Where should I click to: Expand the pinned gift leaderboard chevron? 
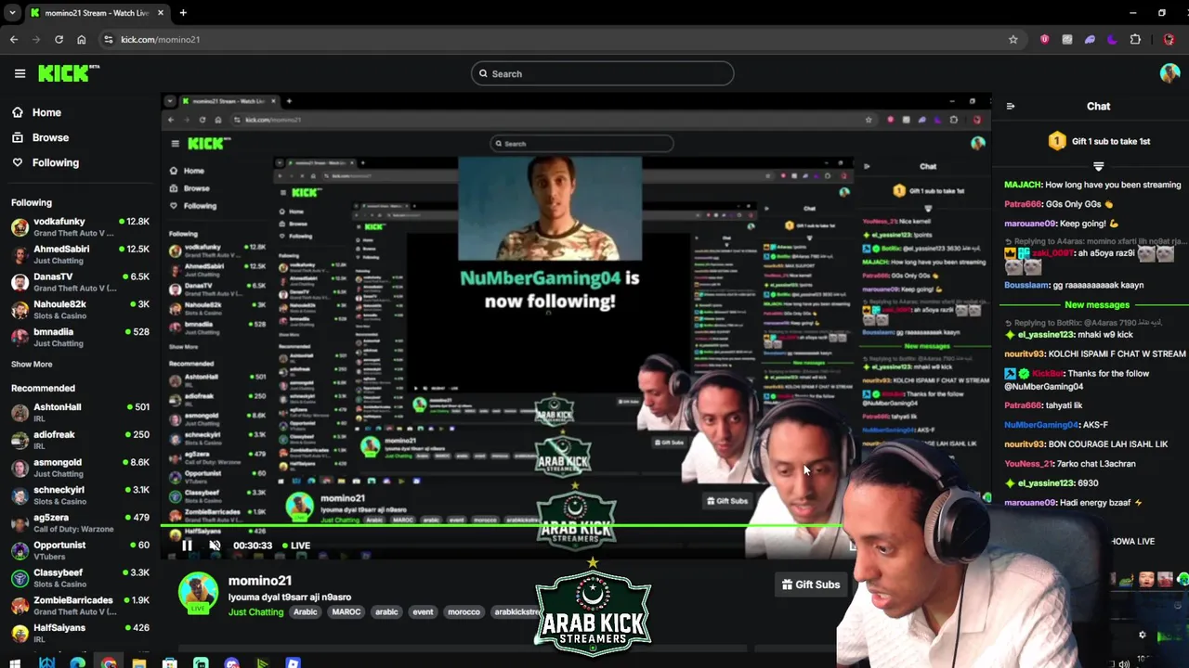pyautogui.click(x=1098, y=167)
